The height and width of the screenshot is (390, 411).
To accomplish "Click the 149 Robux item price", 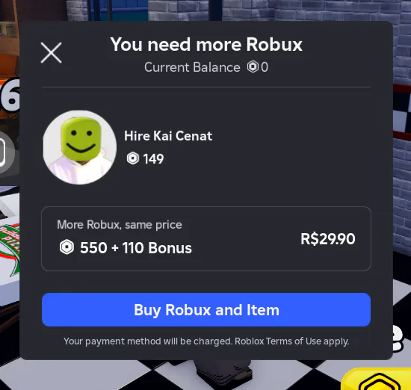I will point(153,158).
